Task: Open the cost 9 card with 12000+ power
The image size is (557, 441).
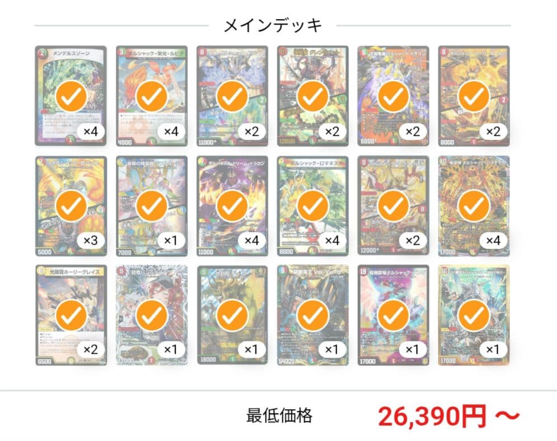Action: [393, 206]
